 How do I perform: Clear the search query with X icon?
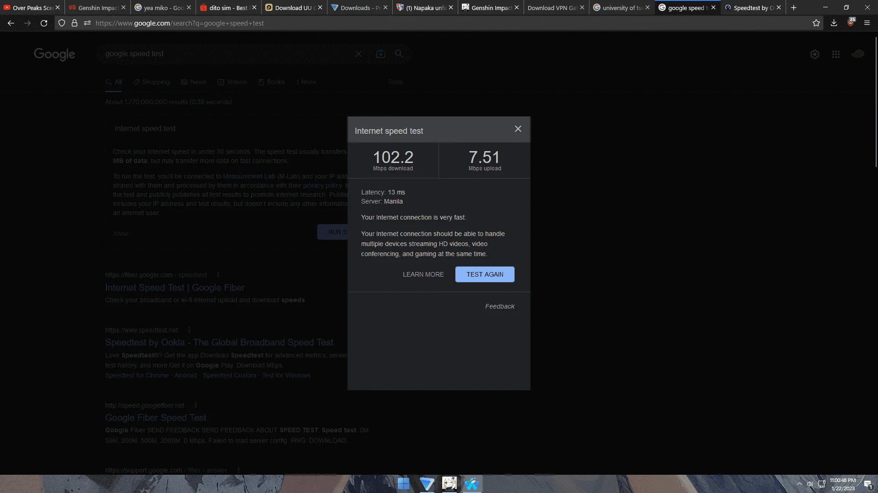[359, 54]
